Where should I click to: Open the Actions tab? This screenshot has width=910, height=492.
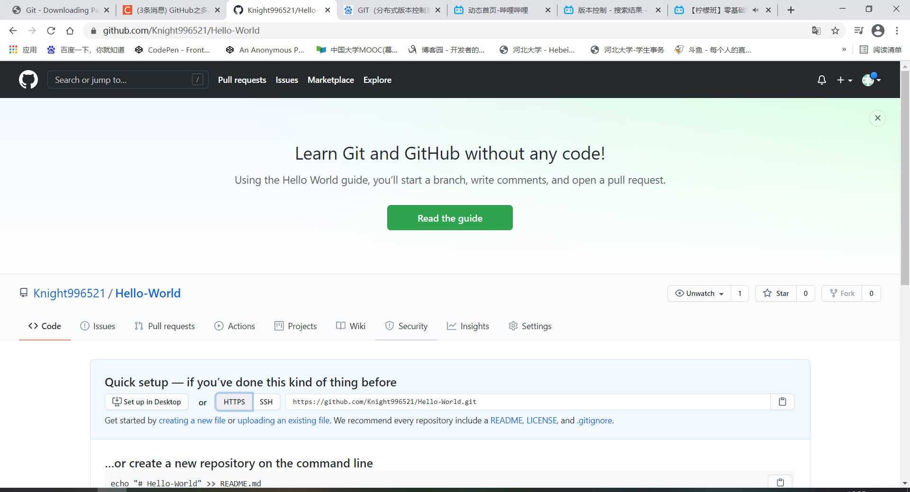[235, 326]
